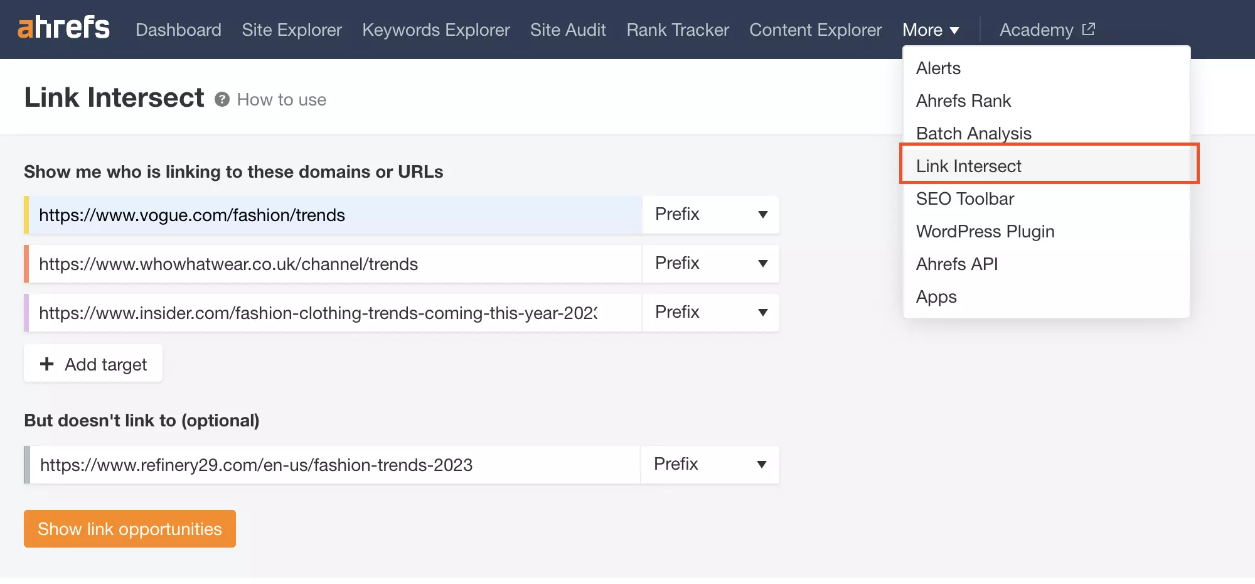This screenshot has width=1255, height=584.
Task: Open Apps from the More menu
Action: 1046,296
